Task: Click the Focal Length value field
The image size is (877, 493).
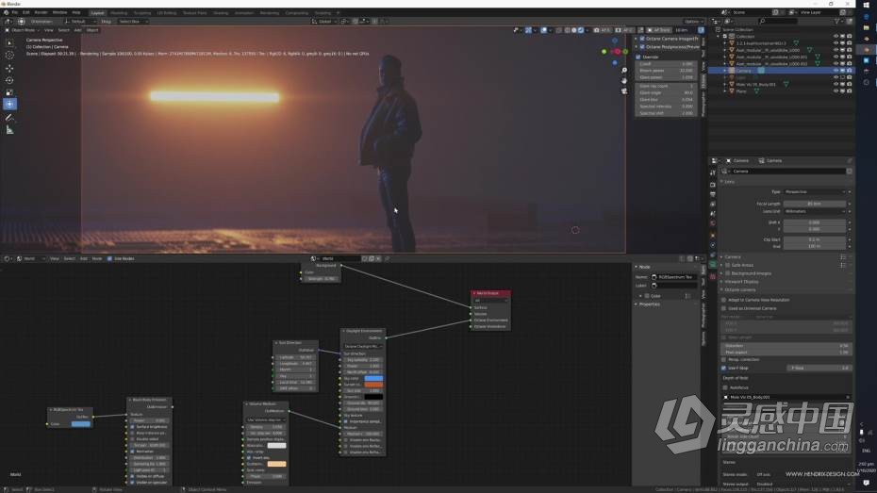Action: (815, 204)
